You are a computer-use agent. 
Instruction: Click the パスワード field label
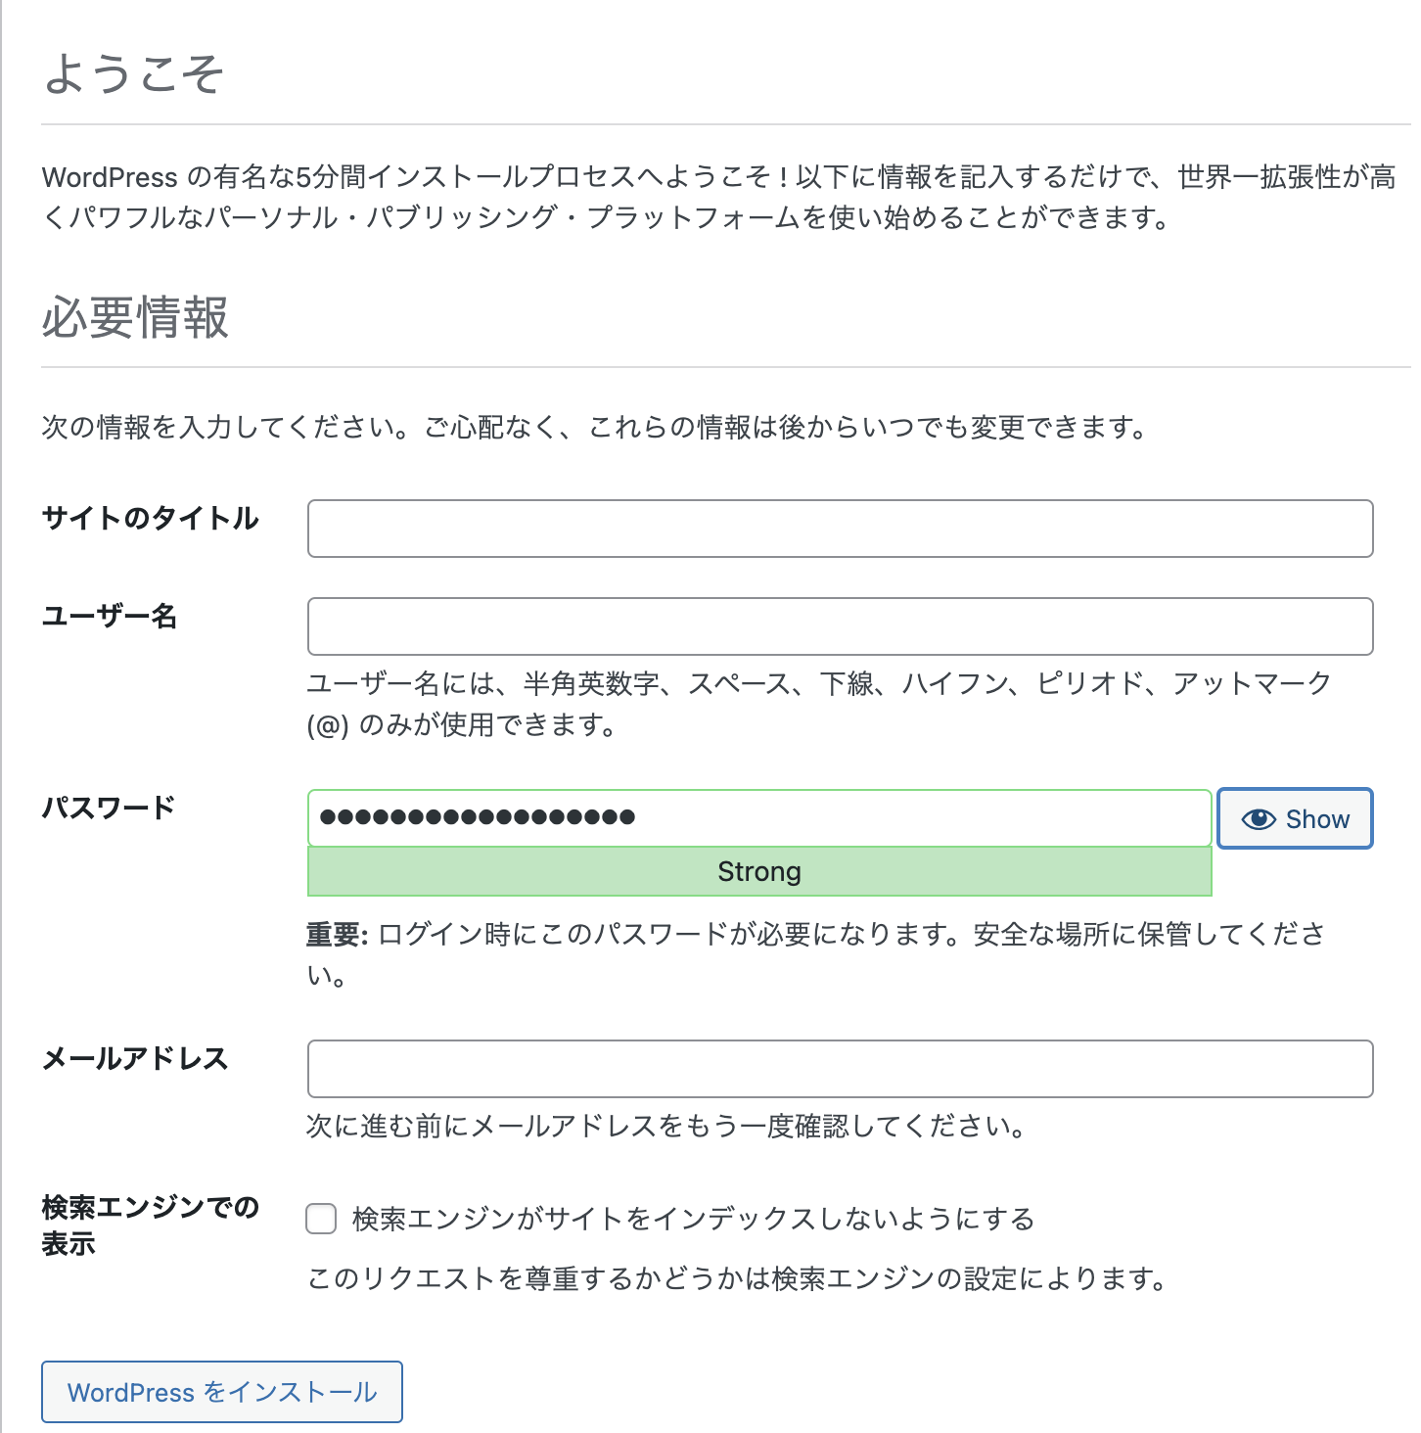[x=109, y=808]
